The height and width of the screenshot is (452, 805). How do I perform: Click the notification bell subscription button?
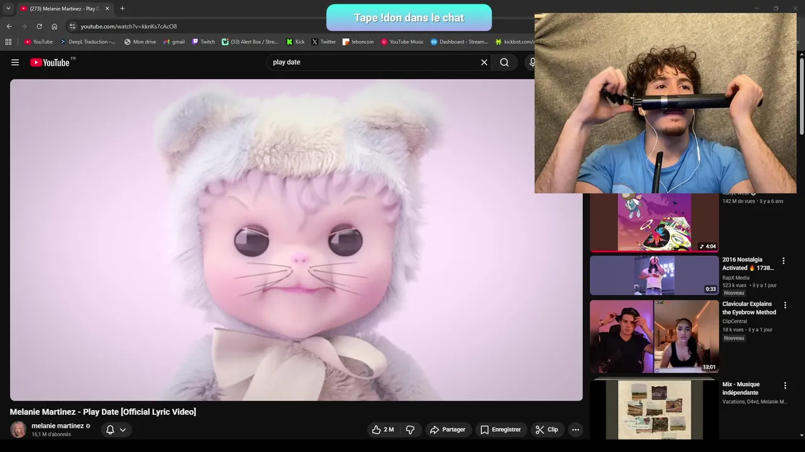[x=110, y=430]
